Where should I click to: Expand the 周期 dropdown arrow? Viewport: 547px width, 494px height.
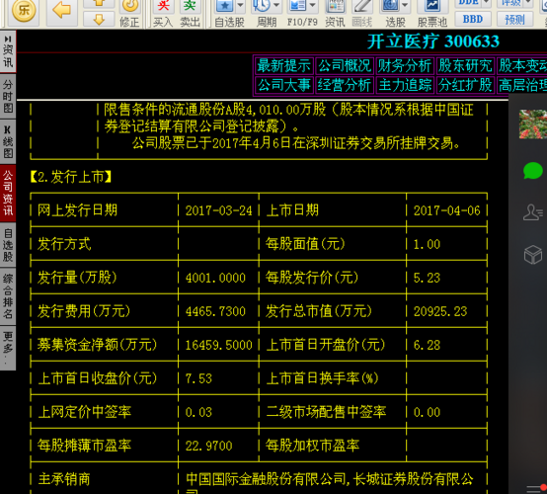pos(276,6)
